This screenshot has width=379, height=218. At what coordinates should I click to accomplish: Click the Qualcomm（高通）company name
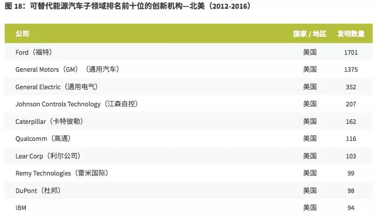click(43, 139)
